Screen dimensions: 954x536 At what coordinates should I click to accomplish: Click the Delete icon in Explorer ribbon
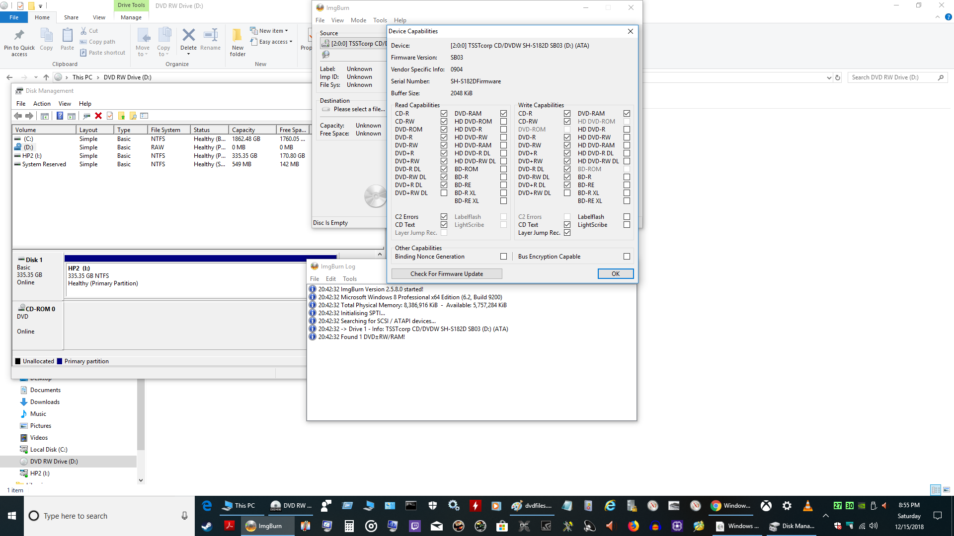(x=188, y=35)
